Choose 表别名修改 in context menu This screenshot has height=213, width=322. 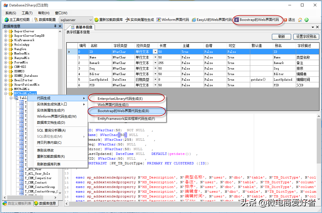tap(58, 150)
